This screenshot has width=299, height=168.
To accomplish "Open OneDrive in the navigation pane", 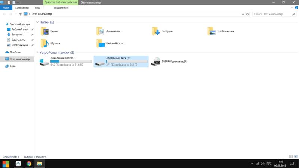I will (x=13, y=52).
